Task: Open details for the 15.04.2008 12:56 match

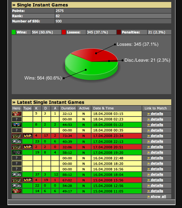Action: click(155, 186)
